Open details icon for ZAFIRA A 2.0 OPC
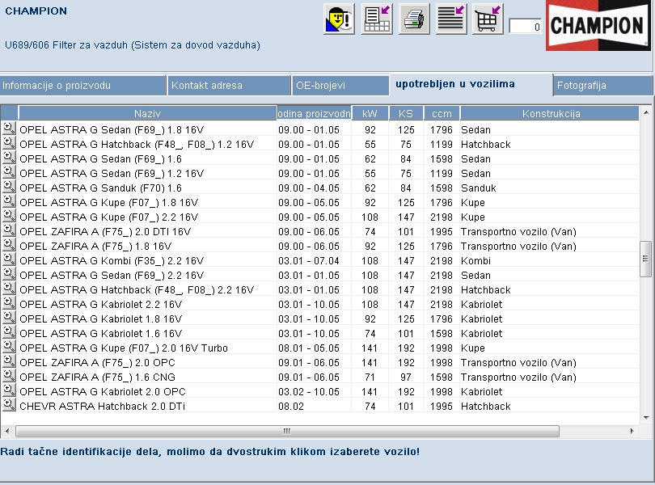This screenshot has width=655, height=485. coord(9,361)
